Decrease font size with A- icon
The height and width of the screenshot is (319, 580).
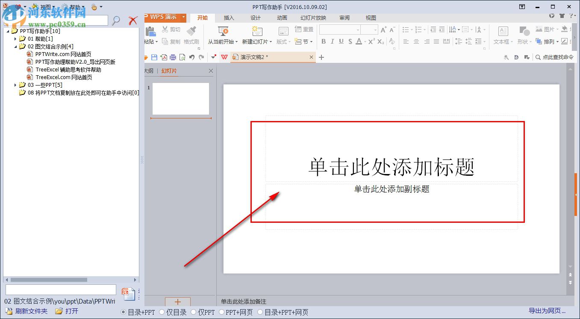pyautogui.click(x=392, y=30)
